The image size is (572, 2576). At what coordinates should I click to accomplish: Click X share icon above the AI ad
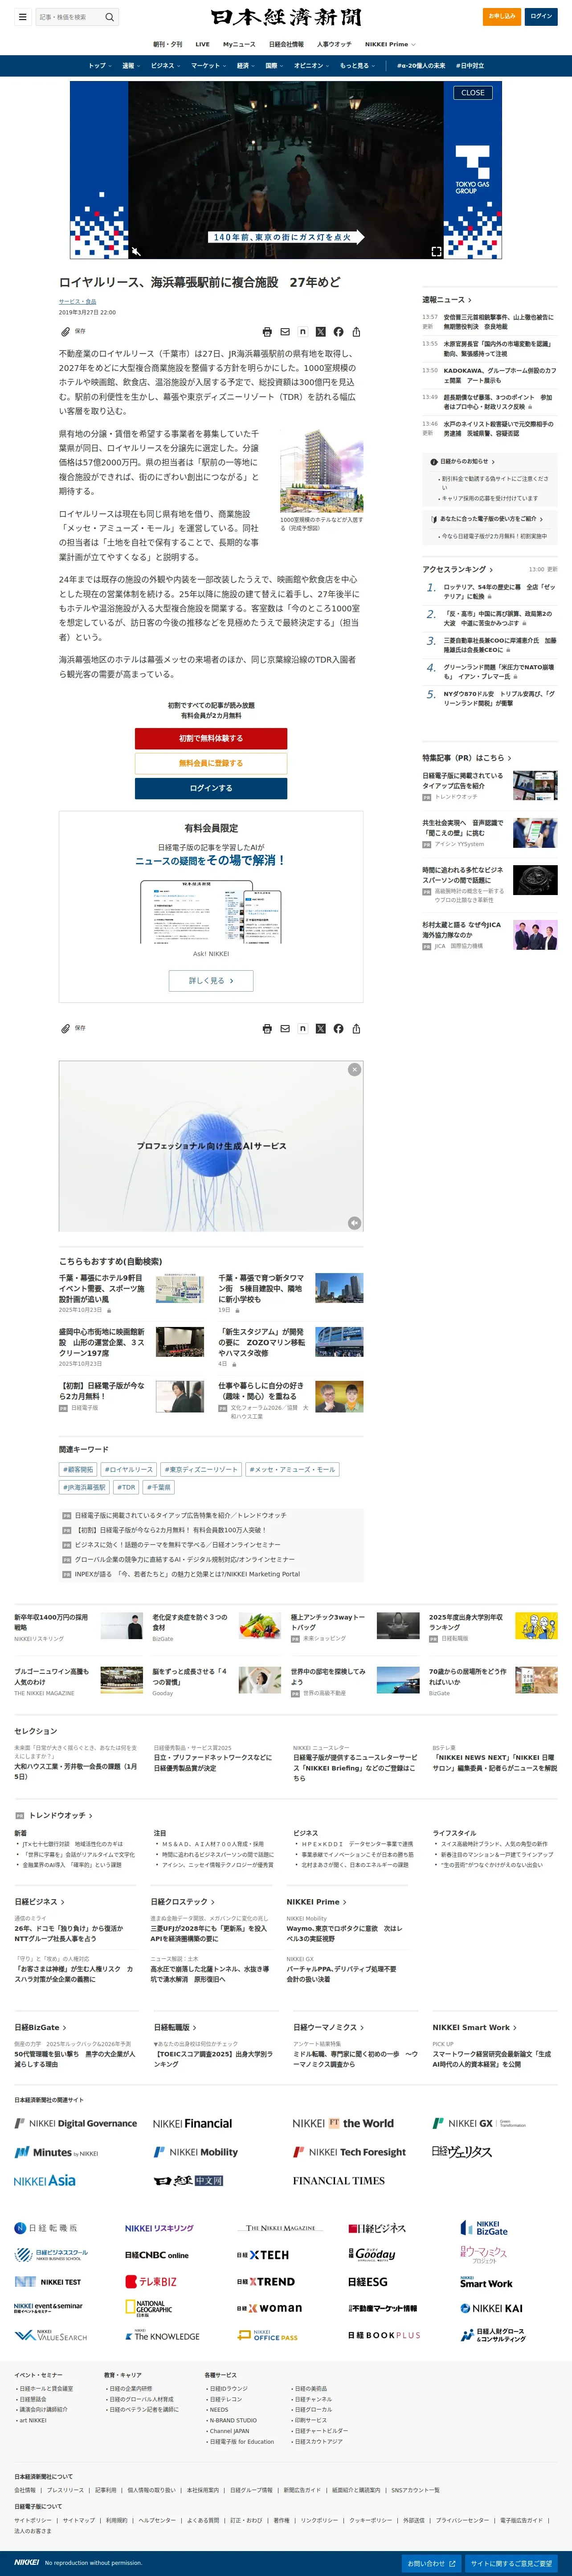(x=321, y=1029)
